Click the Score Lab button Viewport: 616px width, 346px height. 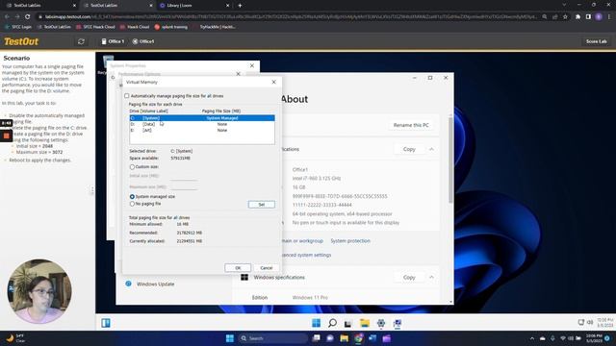pos(596,41)
